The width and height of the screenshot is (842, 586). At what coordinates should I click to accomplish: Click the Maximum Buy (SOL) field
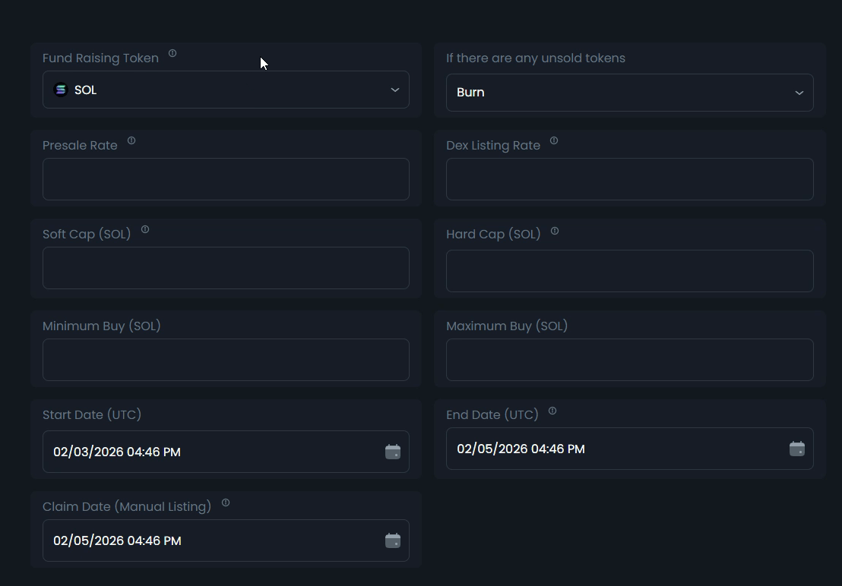629,360
